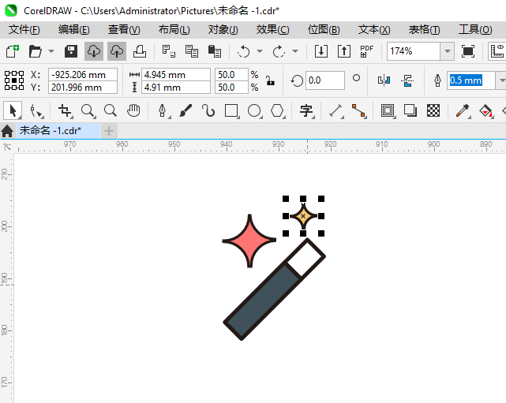Screen dimensions: 506x403
Task: Click the Cut icon
Action: (x=169, y=51)
